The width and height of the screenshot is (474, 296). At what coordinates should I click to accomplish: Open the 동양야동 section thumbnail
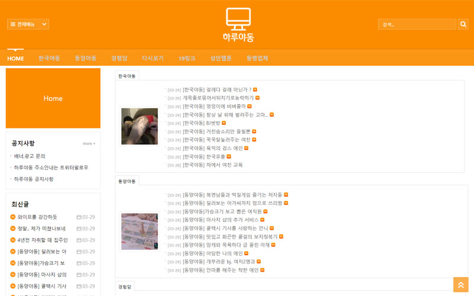tap(139, 231)
